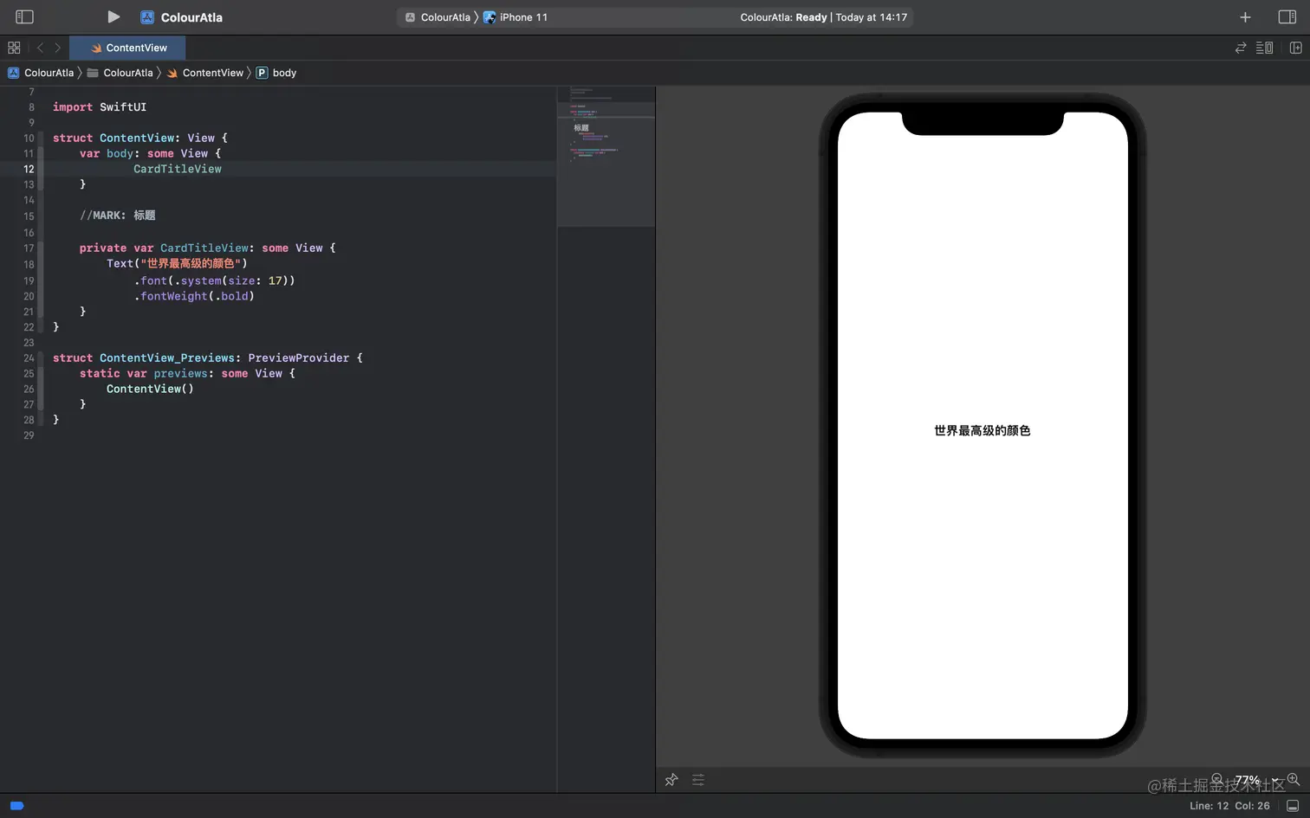
Task: Add a new editor pane on right
Action: [x=1296, y=48]
